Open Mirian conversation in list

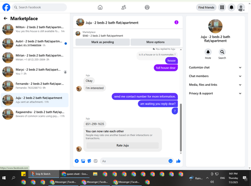35,58
